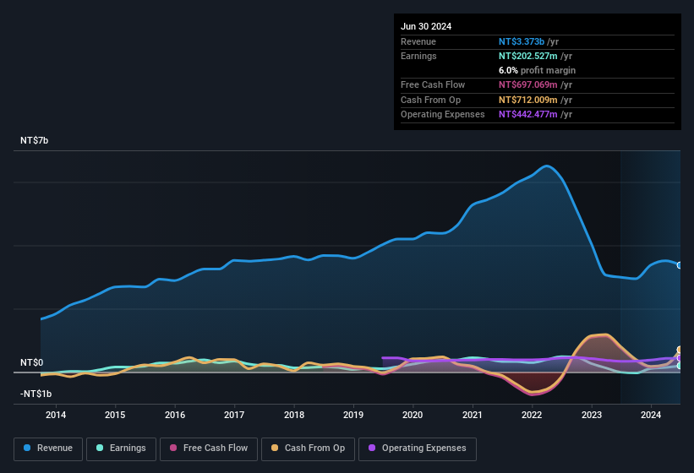Click the NT$7b y-axis label
The height and width of the screenshot is (473, 694).
pyautogui.click(x=34, y=140)
